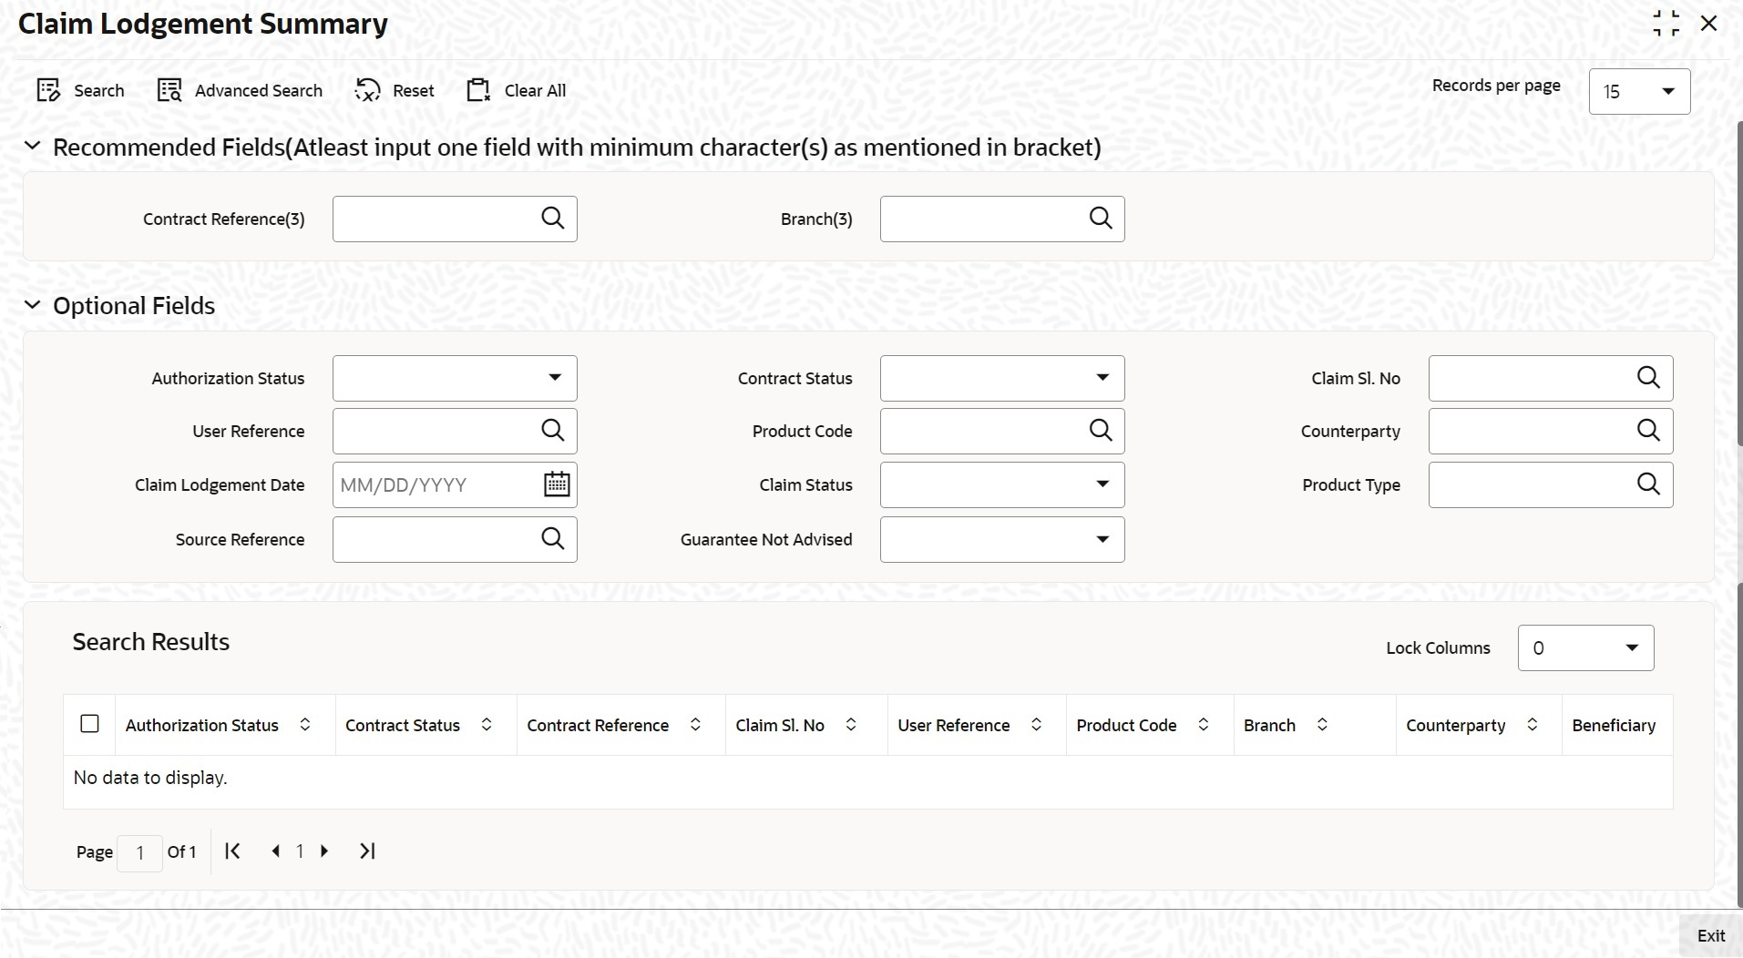Open Contract Reference lookup magnifier
This screenshot has height=958, width=1743.
tap(553, 219)
